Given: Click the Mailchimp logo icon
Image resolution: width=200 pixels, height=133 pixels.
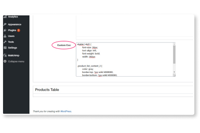Looking at the screenshot, I should 5,56.
